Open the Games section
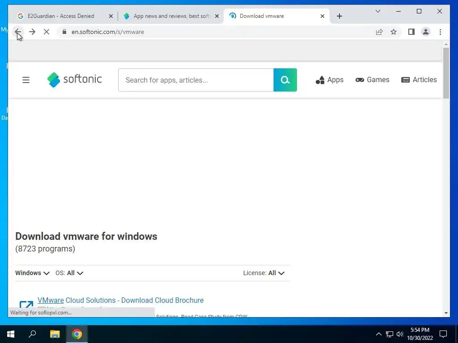 pos(372,80)
